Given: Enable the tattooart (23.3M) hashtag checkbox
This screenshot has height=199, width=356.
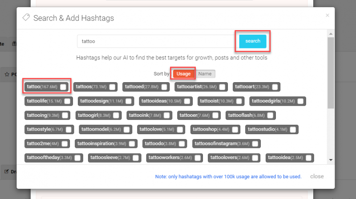Looking at the screenshot, I should pyautogui.click(x=275, y=87).
